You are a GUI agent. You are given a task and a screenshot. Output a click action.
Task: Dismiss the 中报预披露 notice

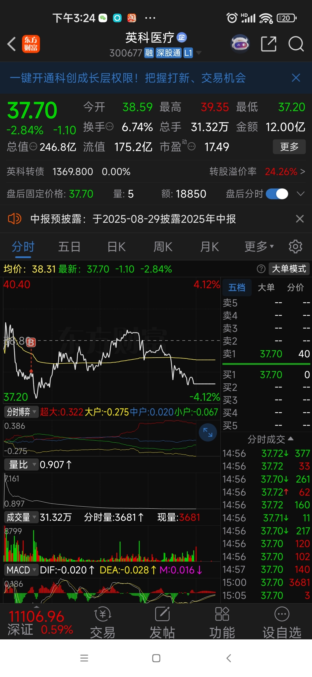tap(300, 219)
